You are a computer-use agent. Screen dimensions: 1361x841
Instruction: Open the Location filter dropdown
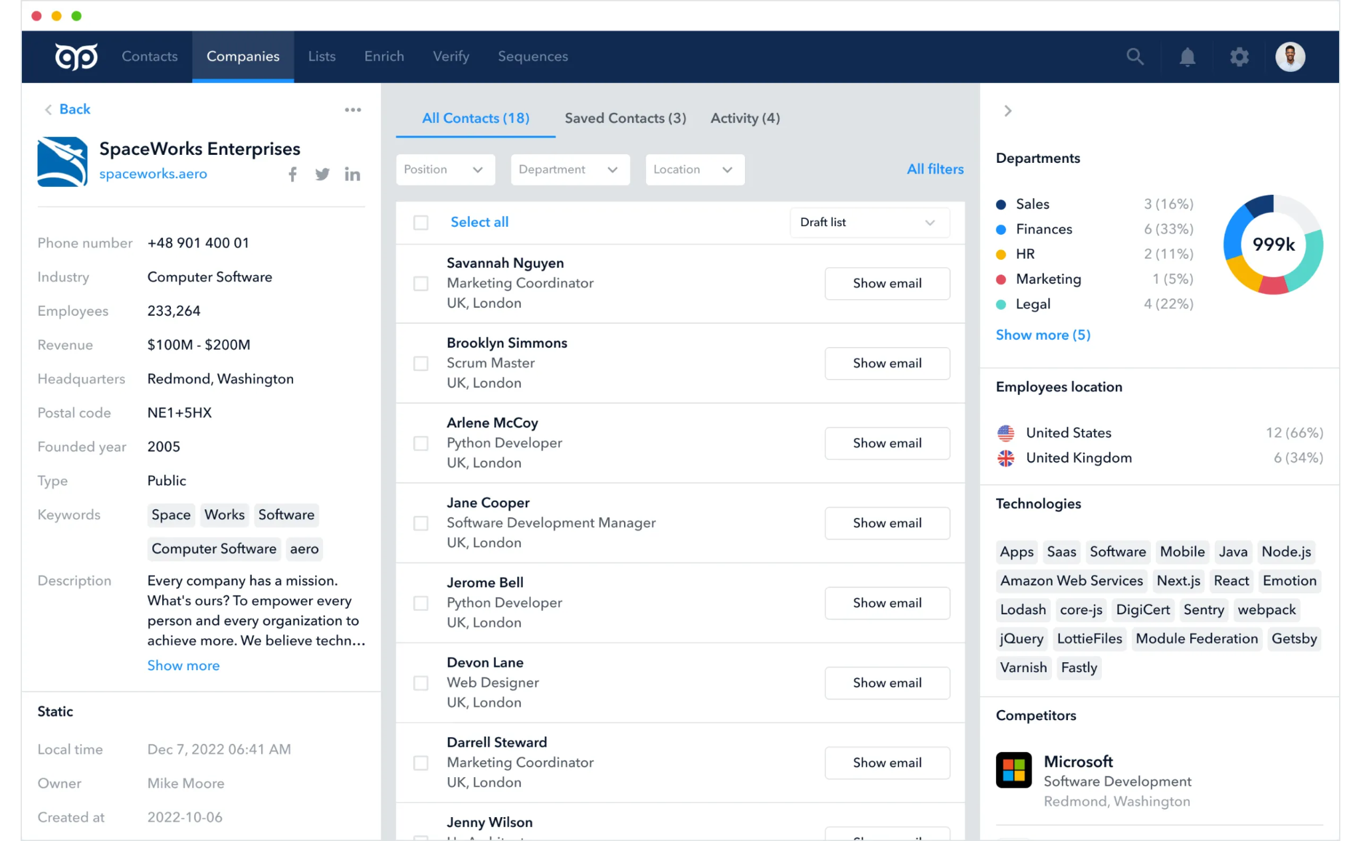point(694,170)
